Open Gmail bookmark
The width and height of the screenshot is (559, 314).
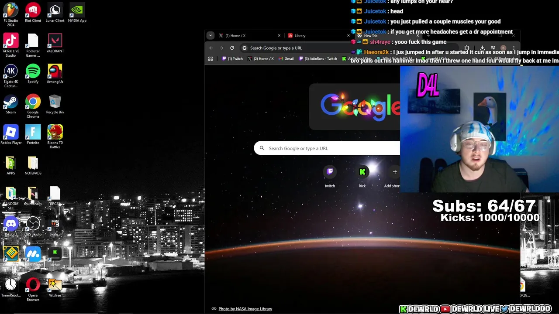(286, 59)
